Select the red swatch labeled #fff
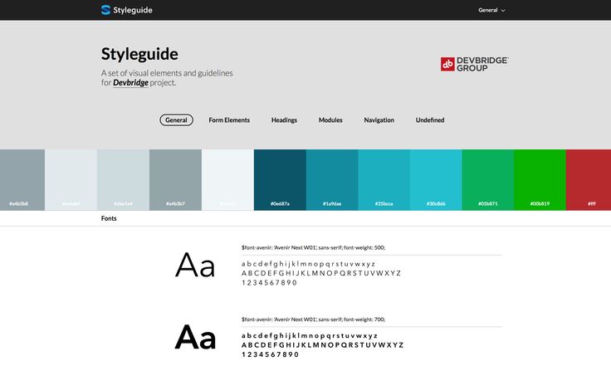 coord(589,180)
